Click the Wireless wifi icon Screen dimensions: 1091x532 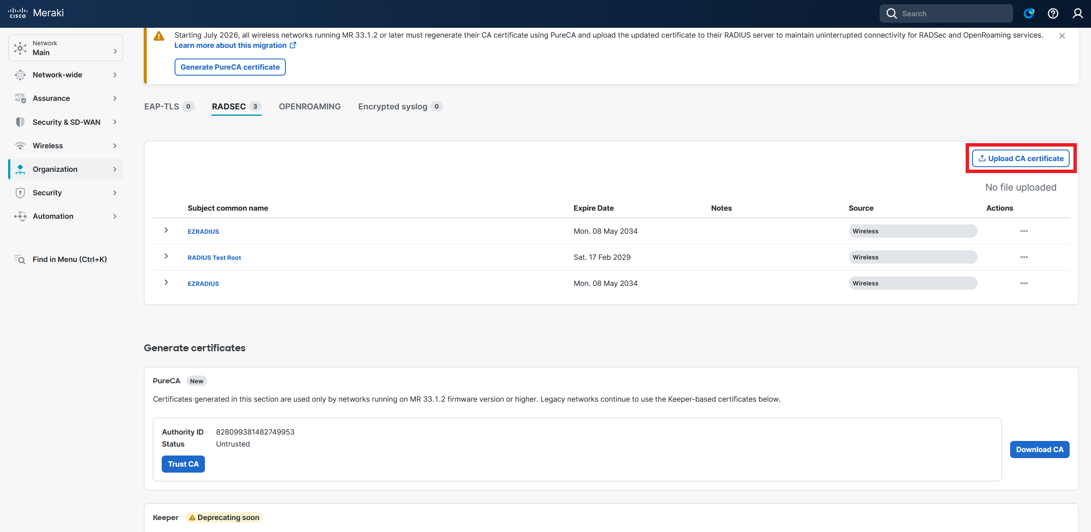click(x=20, y=146)
